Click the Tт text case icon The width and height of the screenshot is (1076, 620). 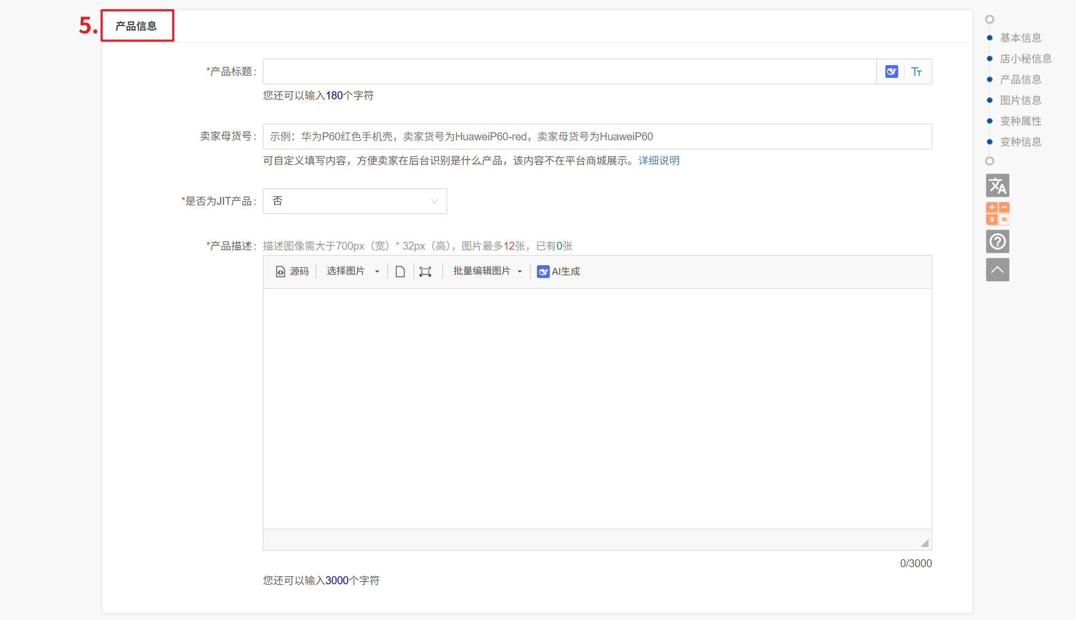pyautogui.click(x=916, y=71)
